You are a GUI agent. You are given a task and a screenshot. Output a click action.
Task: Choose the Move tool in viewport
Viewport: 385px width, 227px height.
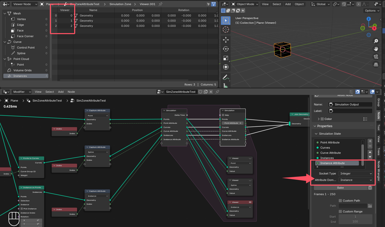click(x=226, y=40)
